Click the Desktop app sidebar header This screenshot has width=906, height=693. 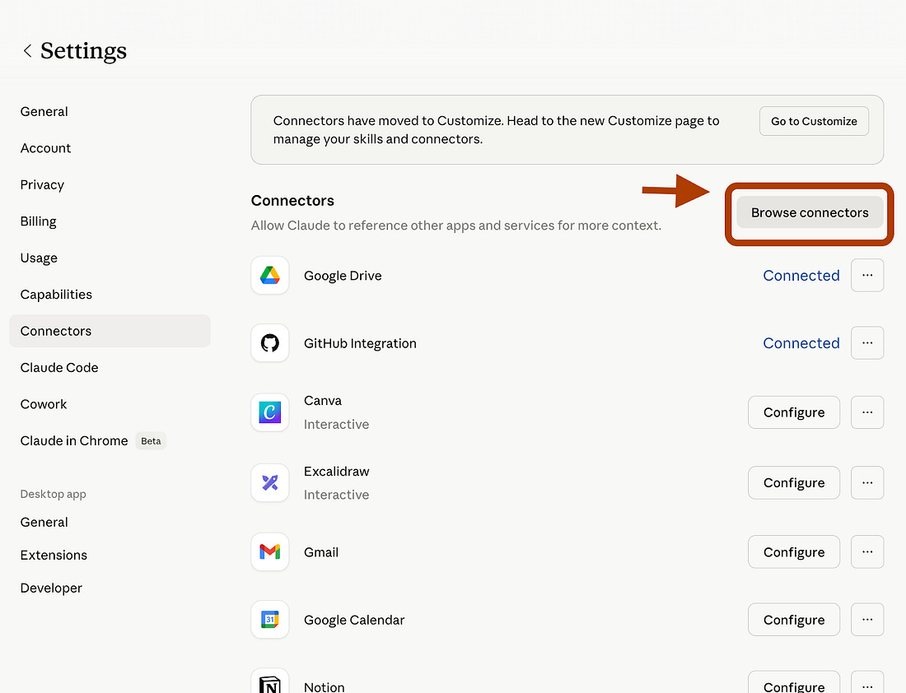click(x=54, y=495)
